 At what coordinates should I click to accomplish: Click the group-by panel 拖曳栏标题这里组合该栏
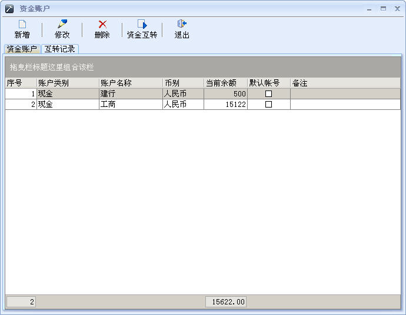coord(203,67)
